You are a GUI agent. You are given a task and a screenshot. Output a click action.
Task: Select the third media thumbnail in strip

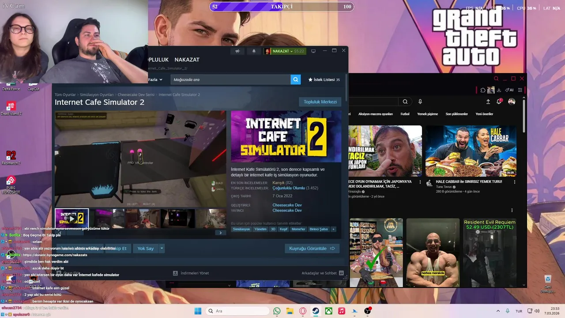point(142,218)
